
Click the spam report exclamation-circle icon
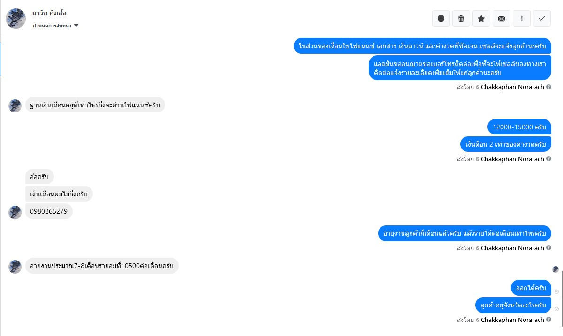(441, 18)
